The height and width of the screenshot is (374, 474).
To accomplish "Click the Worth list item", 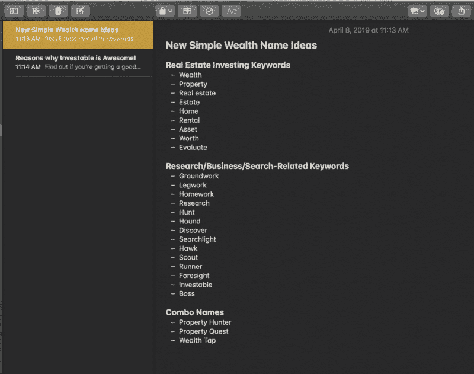I will pos(188,139).
